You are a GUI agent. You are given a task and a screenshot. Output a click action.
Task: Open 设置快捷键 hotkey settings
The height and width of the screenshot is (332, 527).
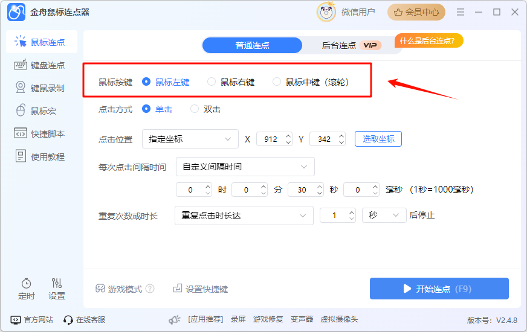pos(201,289)
